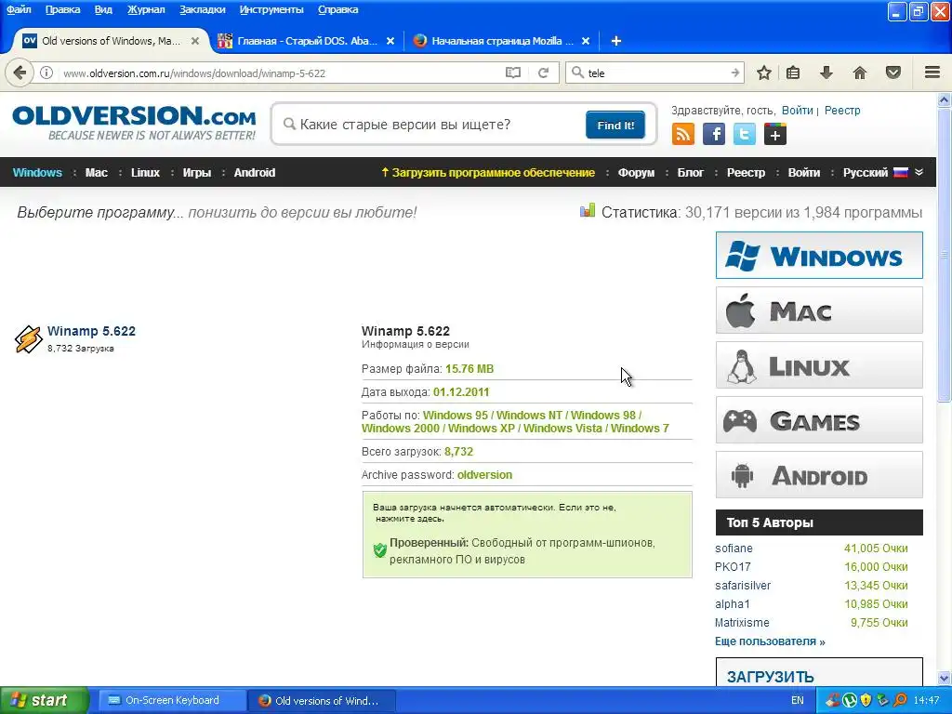The width and height of the screenshot is (952, 714).
Task: Select the Mac apple sidebar banner
Action: 819,311
